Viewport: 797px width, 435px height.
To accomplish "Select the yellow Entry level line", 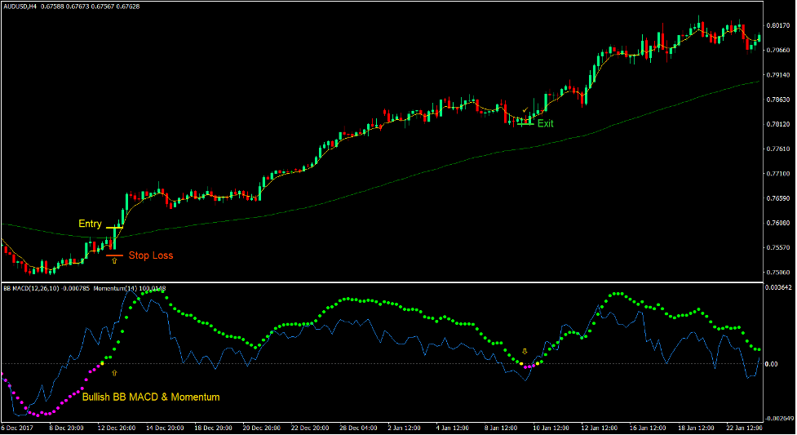I will coord(114,227).
